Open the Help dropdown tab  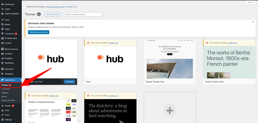pos(251,3)
